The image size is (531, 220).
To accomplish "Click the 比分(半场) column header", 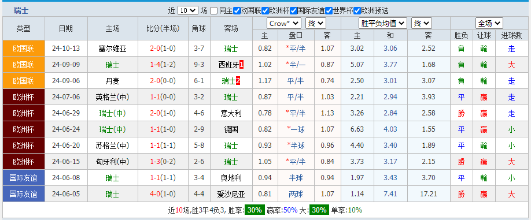I will coord(163,28).
